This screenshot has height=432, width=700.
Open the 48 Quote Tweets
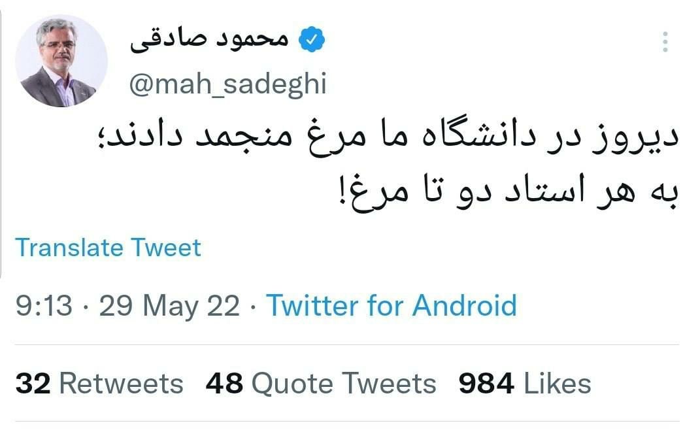click(321, 384)
